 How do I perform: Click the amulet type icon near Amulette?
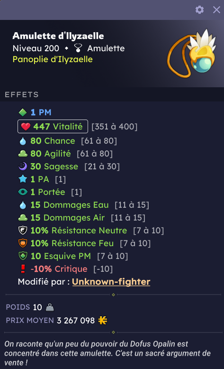tap(78, 48)
